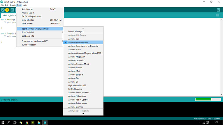Select Arduino/Genuino Micro board
The width and height of the screenshot is (223, 125).
[83, 64]
